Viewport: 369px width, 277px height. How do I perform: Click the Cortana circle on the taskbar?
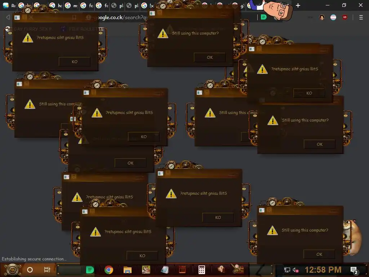coord(30,270)
